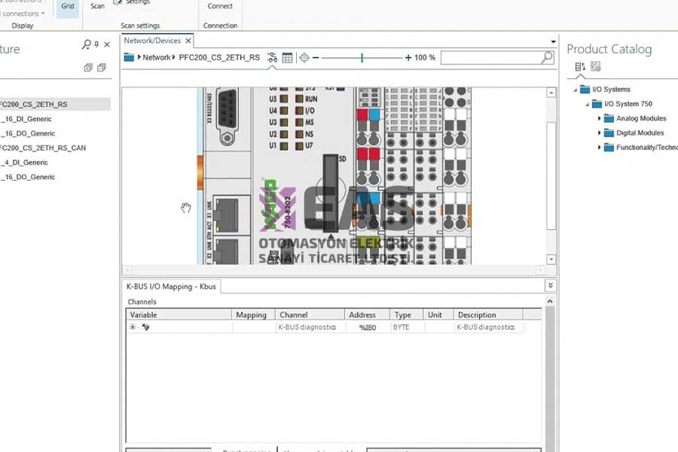
Task: Expand the K-BUS diagnostics variable row
Action: 133,327
